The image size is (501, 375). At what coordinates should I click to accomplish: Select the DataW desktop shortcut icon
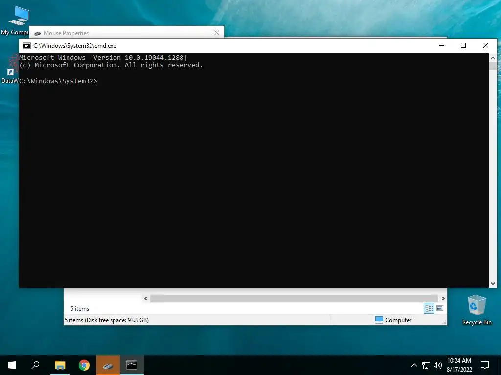[10, 69]
